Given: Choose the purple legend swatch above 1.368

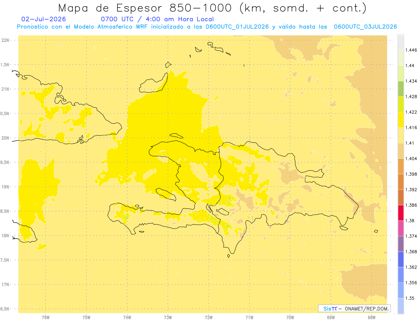Looking at the screenshot, I should [x=401, y=243].
